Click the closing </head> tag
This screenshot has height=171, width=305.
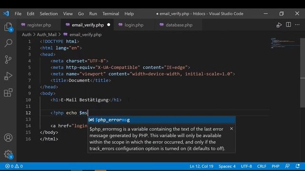click(x=49, y=87)
